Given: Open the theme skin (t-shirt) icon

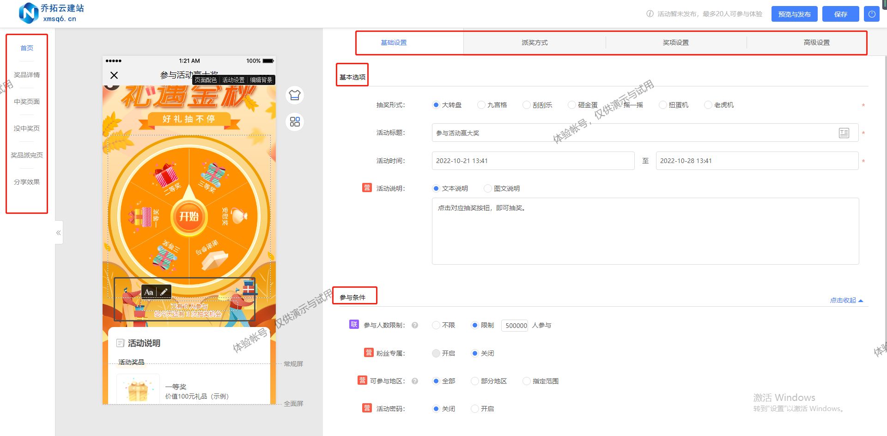Looking at the screenshot, I should coord(294,95).
